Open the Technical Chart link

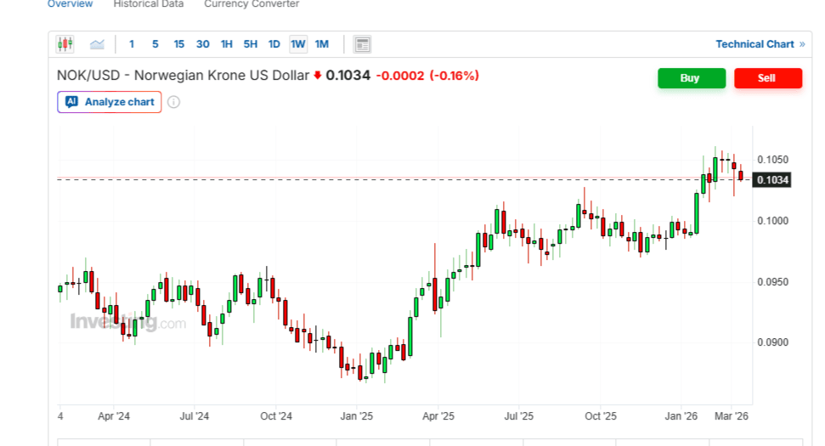(x=754, y=44)
